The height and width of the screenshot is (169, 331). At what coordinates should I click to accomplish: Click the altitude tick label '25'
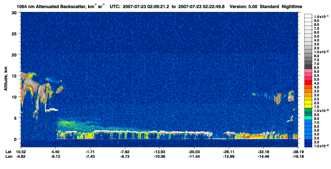point(15,33)
